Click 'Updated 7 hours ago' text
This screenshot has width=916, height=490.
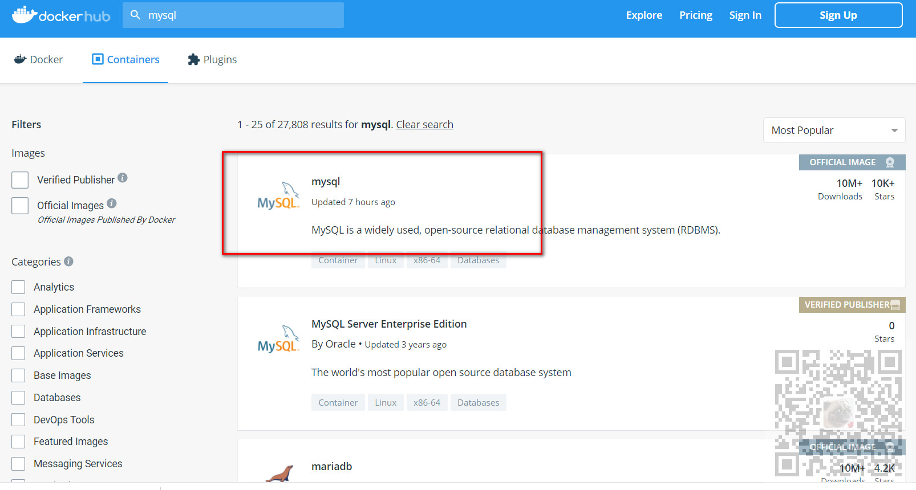[x=353, y=202]
